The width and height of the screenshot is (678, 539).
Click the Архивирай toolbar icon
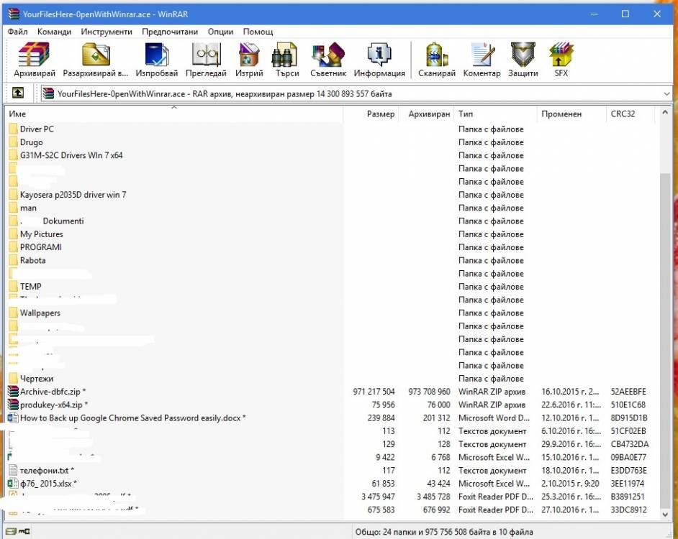click(x=34, y=55)
